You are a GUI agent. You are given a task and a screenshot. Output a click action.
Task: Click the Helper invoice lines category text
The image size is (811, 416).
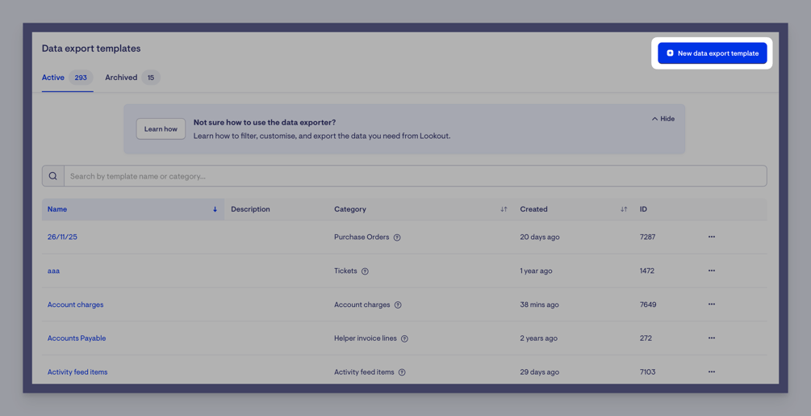366,338
